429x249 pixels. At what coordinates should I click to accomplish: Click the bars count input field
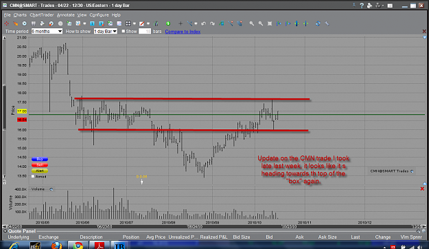point(145,31)
